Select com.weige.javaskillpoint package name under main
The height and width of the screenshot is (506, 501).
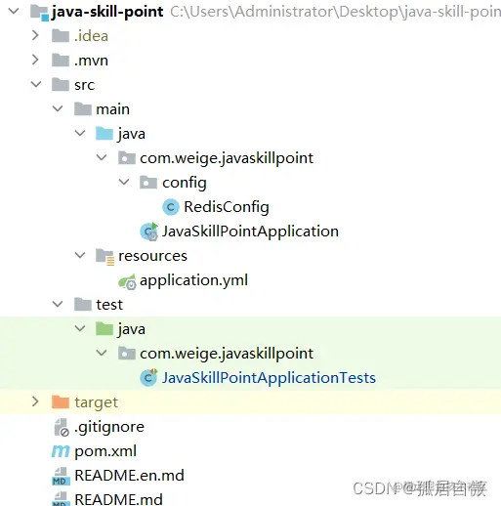click(227, 158)
